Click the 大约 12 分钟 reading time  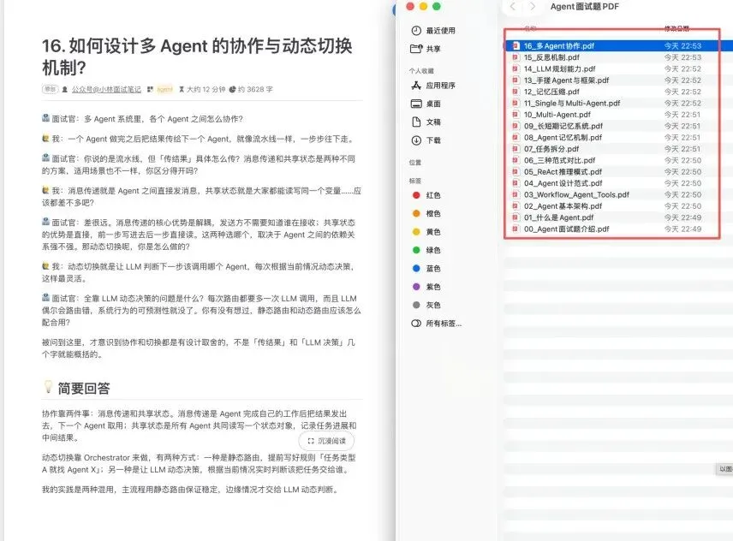(202, 89)
